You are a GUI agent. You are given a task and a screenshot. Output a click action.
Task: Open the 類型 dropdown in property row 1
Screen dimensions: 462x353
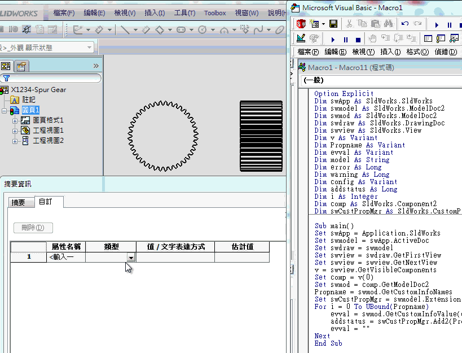pyautogui.click(x=131, y=258)
